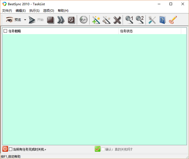This screenshot has width=189, height=159.
Task: Open the 编辑(E) menu
Action: (x=21, y=11)
